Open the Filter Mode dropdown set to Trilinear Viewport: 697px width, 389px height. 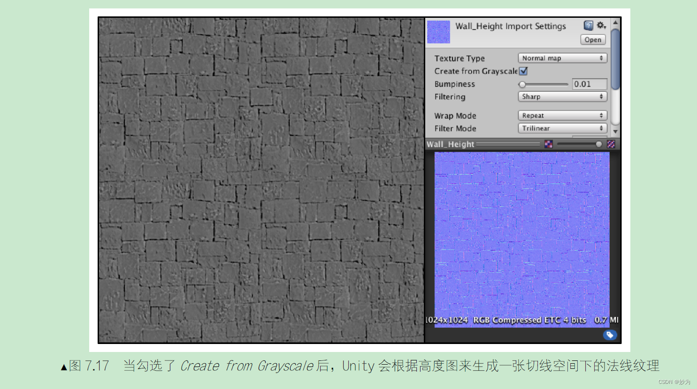pyautogui.click(x=562, y=128)
